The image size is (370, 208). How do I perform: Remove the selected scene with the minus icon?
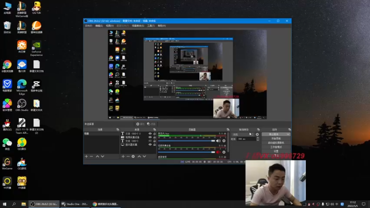point(91,156)
